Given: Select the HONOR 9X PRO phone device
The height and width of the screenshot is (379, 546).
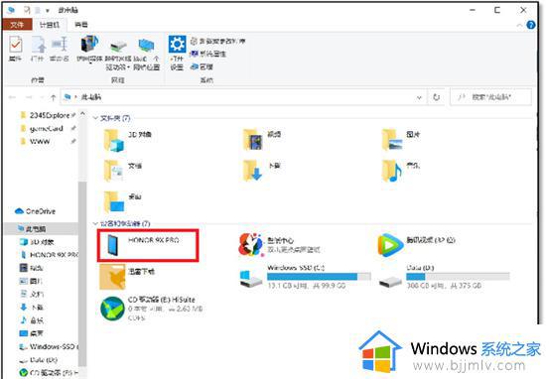Looking at the screenshot, I should [148, 245].
